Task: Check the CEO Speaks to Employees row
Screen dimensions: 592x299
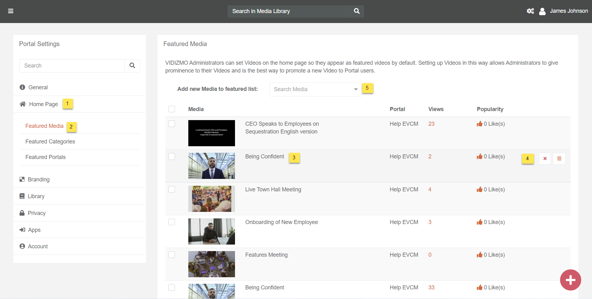Action: (171, 124)
